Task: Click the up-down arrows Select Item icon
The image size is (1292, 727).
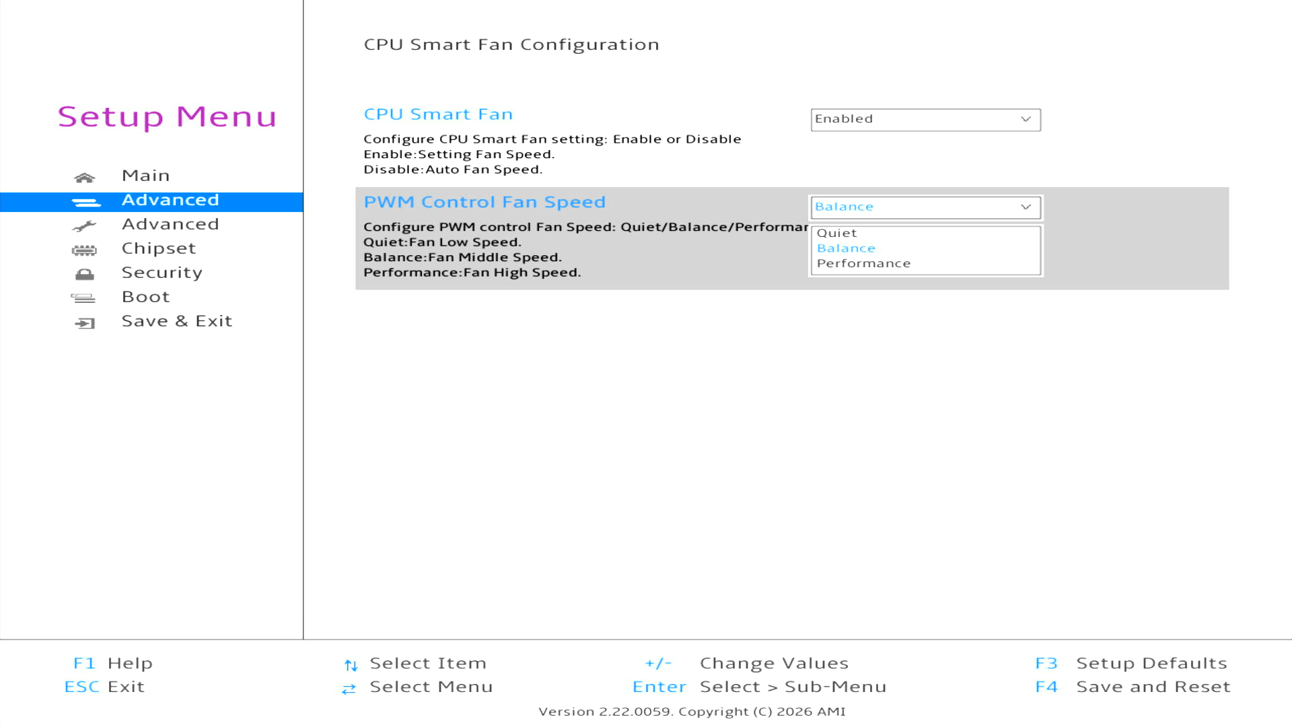Action: 351,665
